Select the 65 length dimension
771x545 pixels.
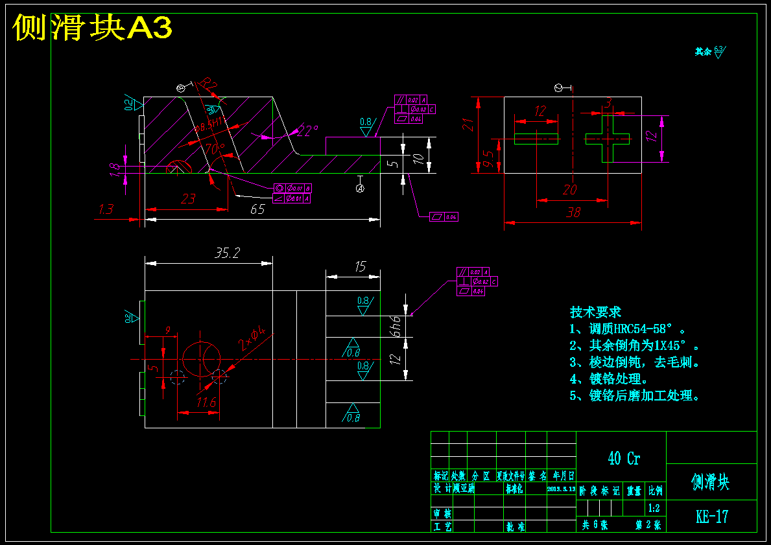click(257, 209)
